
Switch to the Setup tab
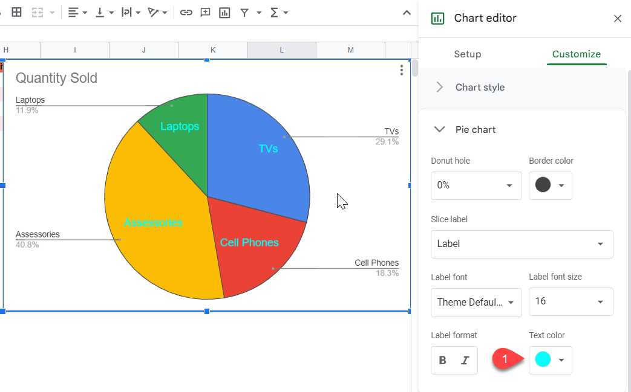click(x=467, y=54)
